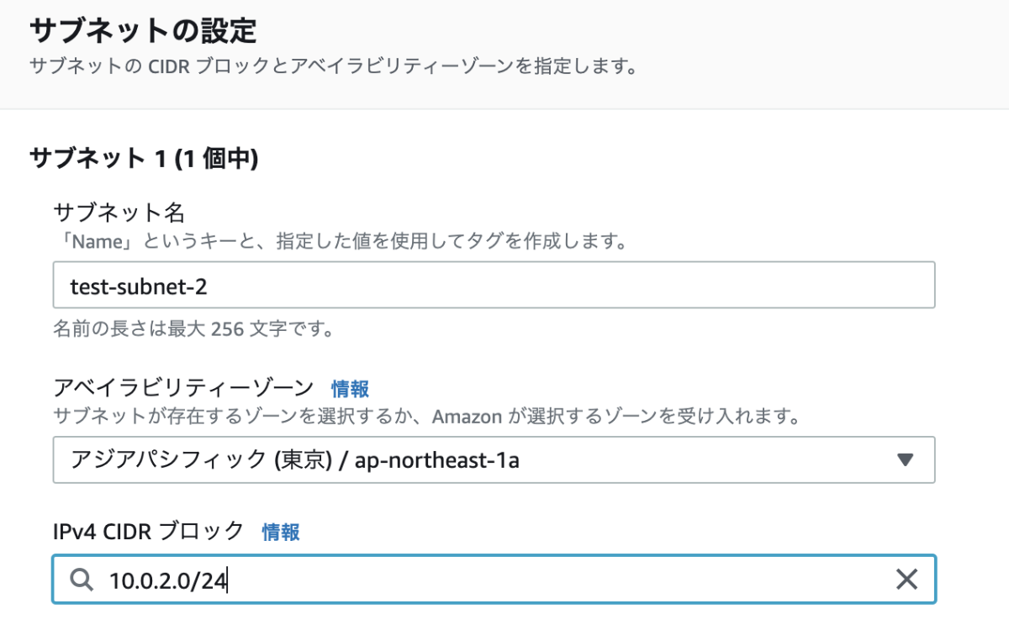This screenshot has width=1009, height=630.
Task: Click the magnifier icon in CIDR field
Action: 81,580
